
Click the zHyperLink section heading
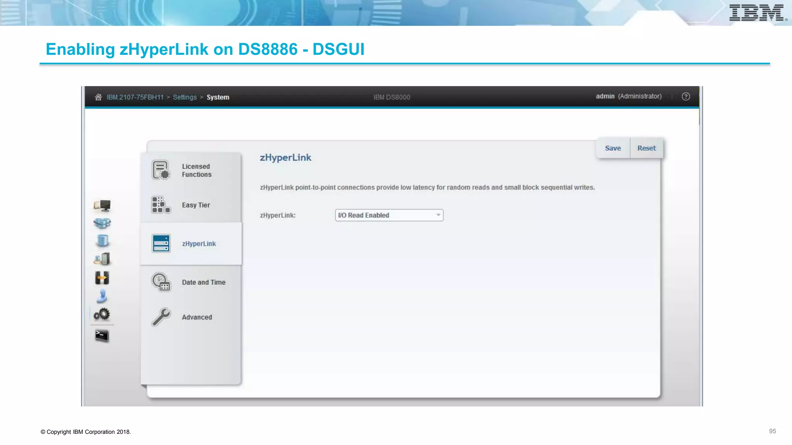[x=285, y=158]
